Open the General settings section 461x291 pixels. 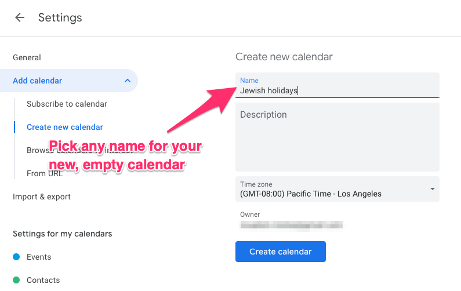point(27,57)
